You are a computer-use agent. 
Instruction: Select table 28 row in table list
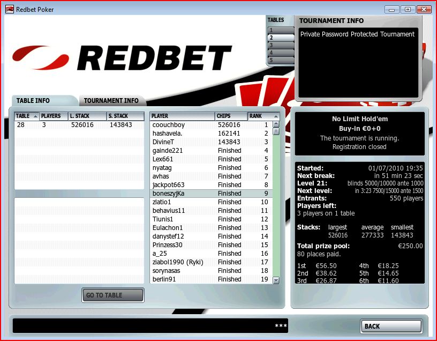point(79,125)
